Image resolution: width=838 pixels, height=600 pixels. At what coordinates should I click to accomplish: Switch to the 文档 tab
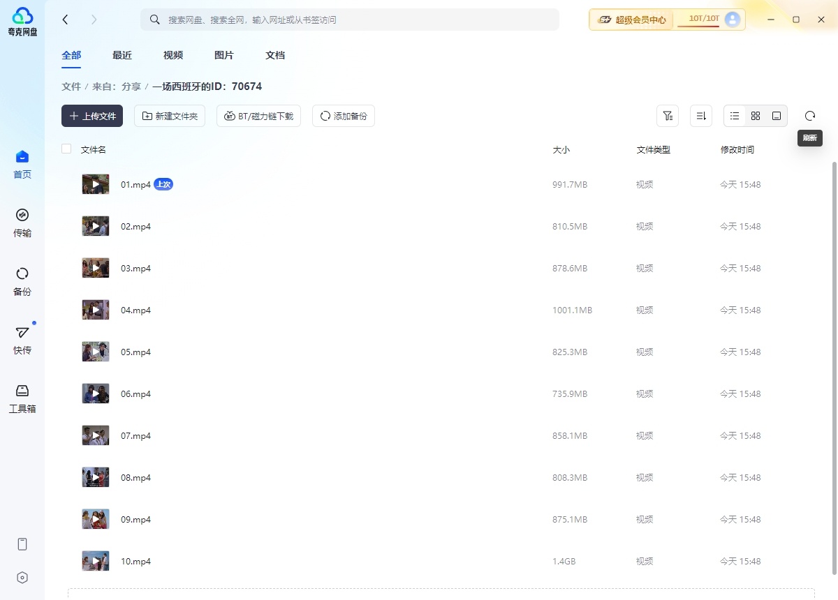pyautogui.click(x=274, y=55)
